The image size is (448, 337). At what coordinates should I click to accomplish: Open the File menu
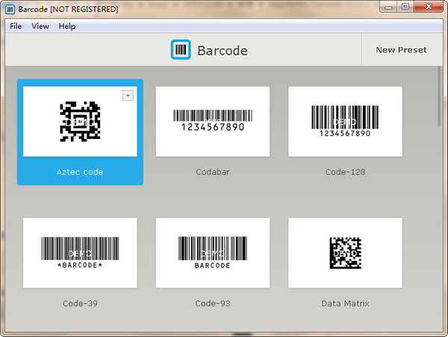16,26
